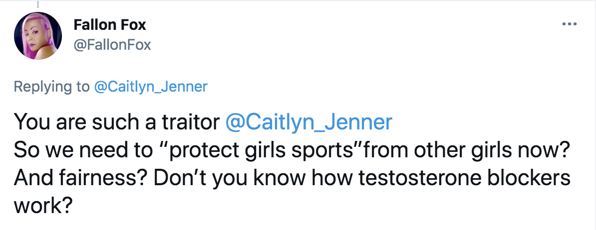Open the tweet's more options ellipsis menu
The image size is (596, 230).
point(569,24)
